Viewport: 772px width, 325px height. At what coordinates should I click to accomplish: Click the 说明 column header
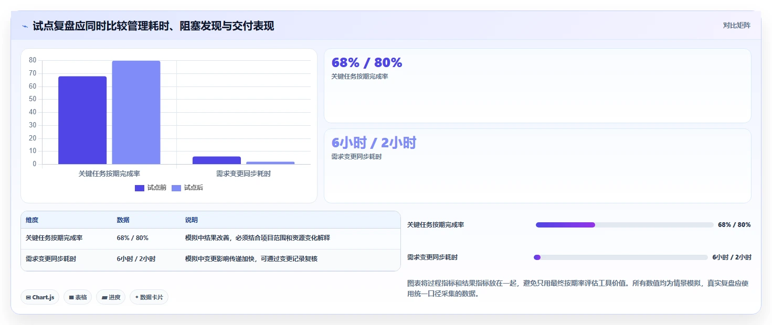pyautogui.click(x=192, y=220)
